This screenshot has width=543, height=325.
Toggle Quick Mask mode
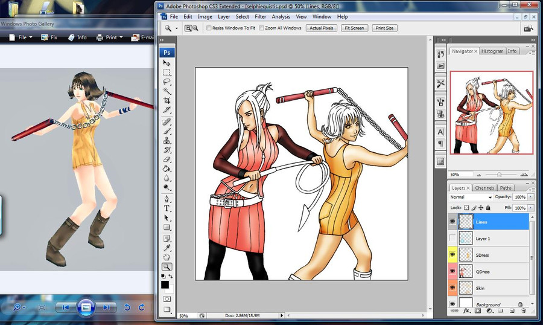tap(167, 298)
